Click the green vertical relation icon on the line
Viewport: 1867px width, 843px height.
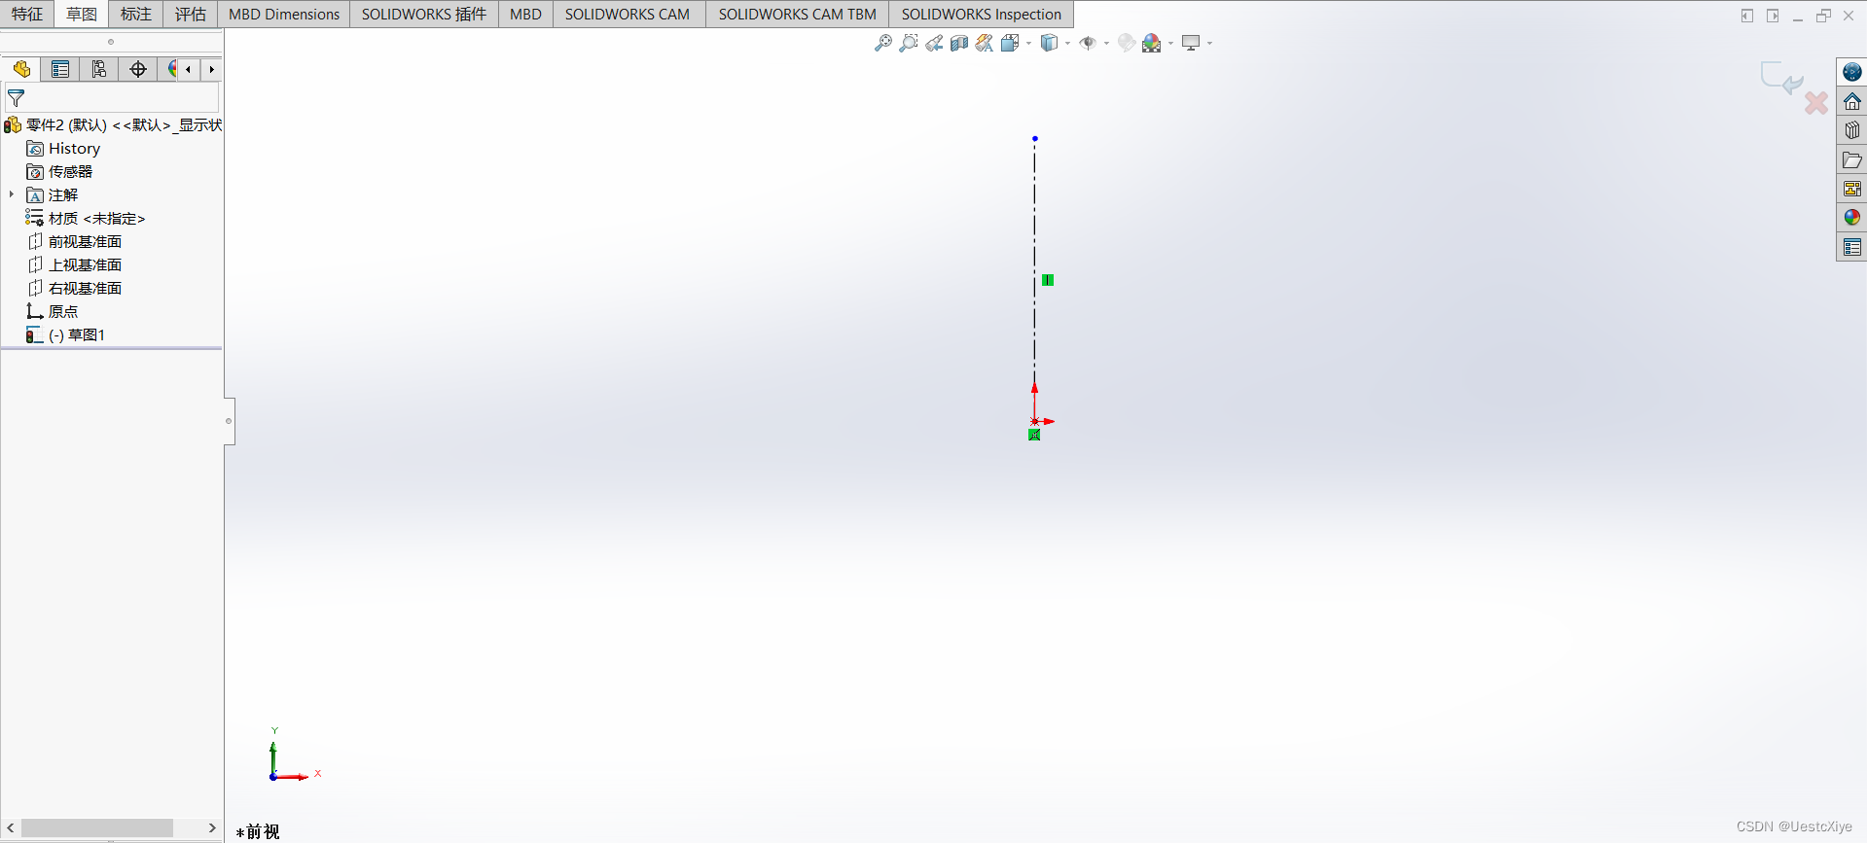1048,280
